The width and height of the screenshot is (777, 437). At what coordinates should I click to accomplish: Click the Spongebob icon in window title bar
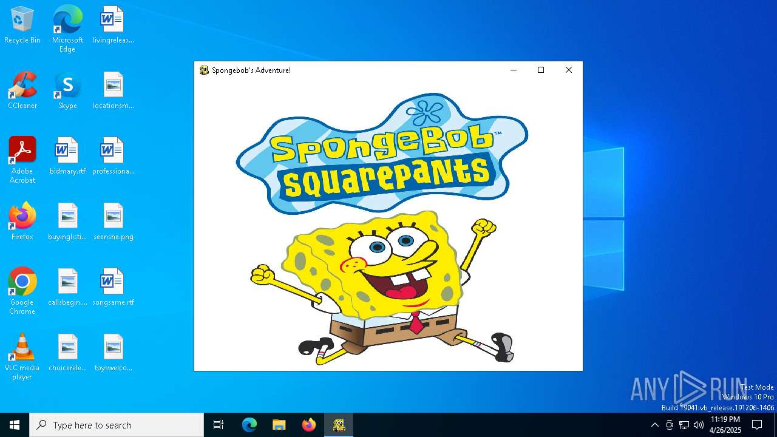(x=204, y=70)
